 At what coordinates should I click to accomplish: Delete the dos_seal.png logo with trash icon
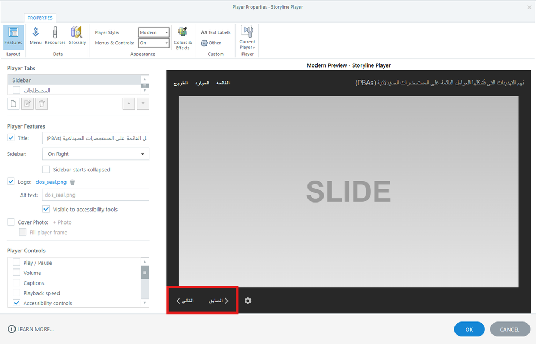[72, 182]
